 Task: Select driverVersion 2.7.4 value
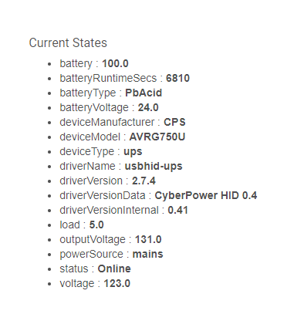point(143,181)
